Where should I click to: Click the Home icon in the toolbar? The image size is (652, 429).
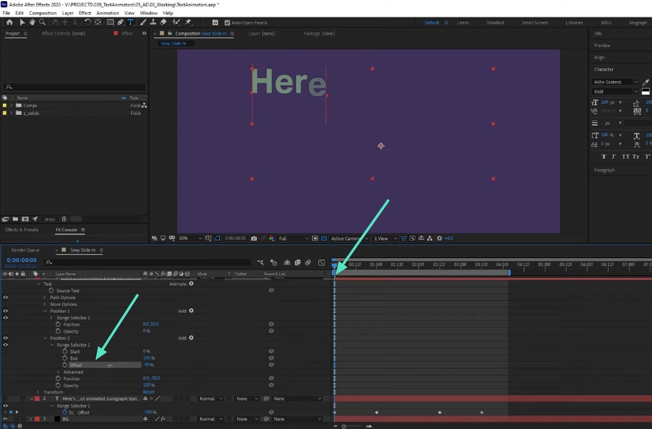(x=9, y=23)
